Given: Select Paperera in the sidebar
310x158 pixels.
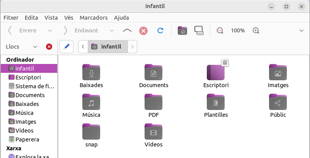Looking at the screenshot, I should (x=27, y=139).
